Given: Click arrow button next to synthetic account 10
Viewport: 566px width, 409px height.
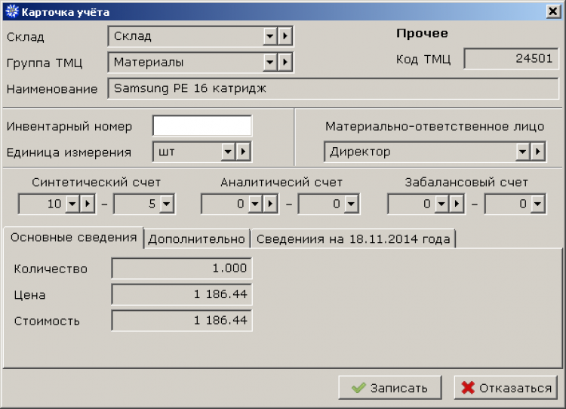Looking at the screenshot, I should (x=88, y=204).
